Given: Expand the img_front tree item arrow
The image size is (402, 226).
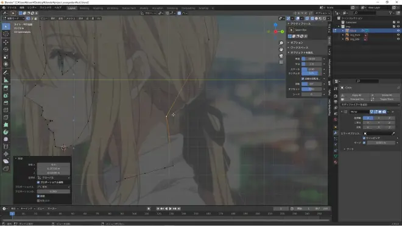Looking at the screenshot, I should pyautogui.click(x=343, y=35).
